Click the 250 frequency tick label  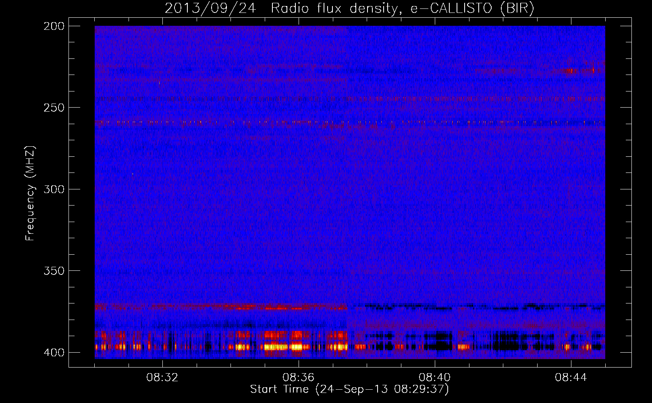point(54,108)
